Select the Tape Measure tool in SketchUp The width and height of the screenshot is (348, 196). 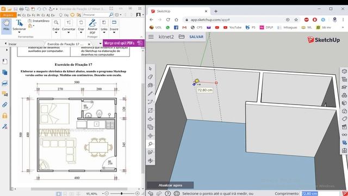(x=150, y=144)
